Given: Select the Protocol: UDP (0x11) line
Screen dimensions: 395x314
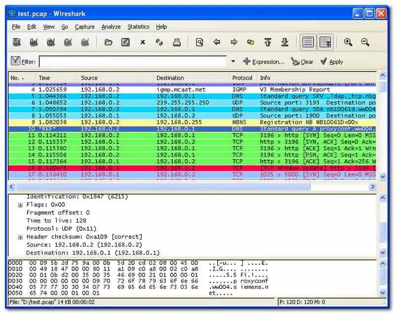Looking at the screenshot, I should 61,229.
